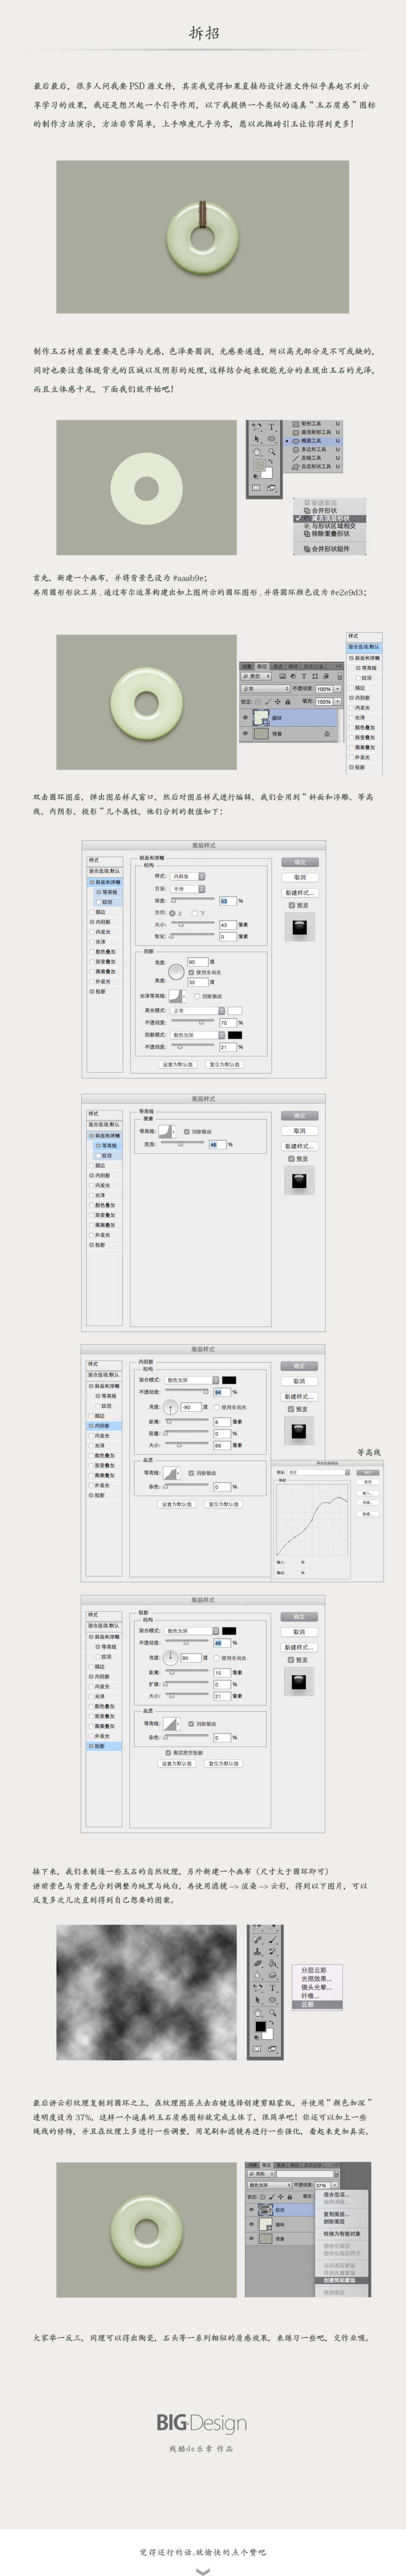
Task: Click smart object filter icon in 圆环 layers panel
Action: (326, 677)
